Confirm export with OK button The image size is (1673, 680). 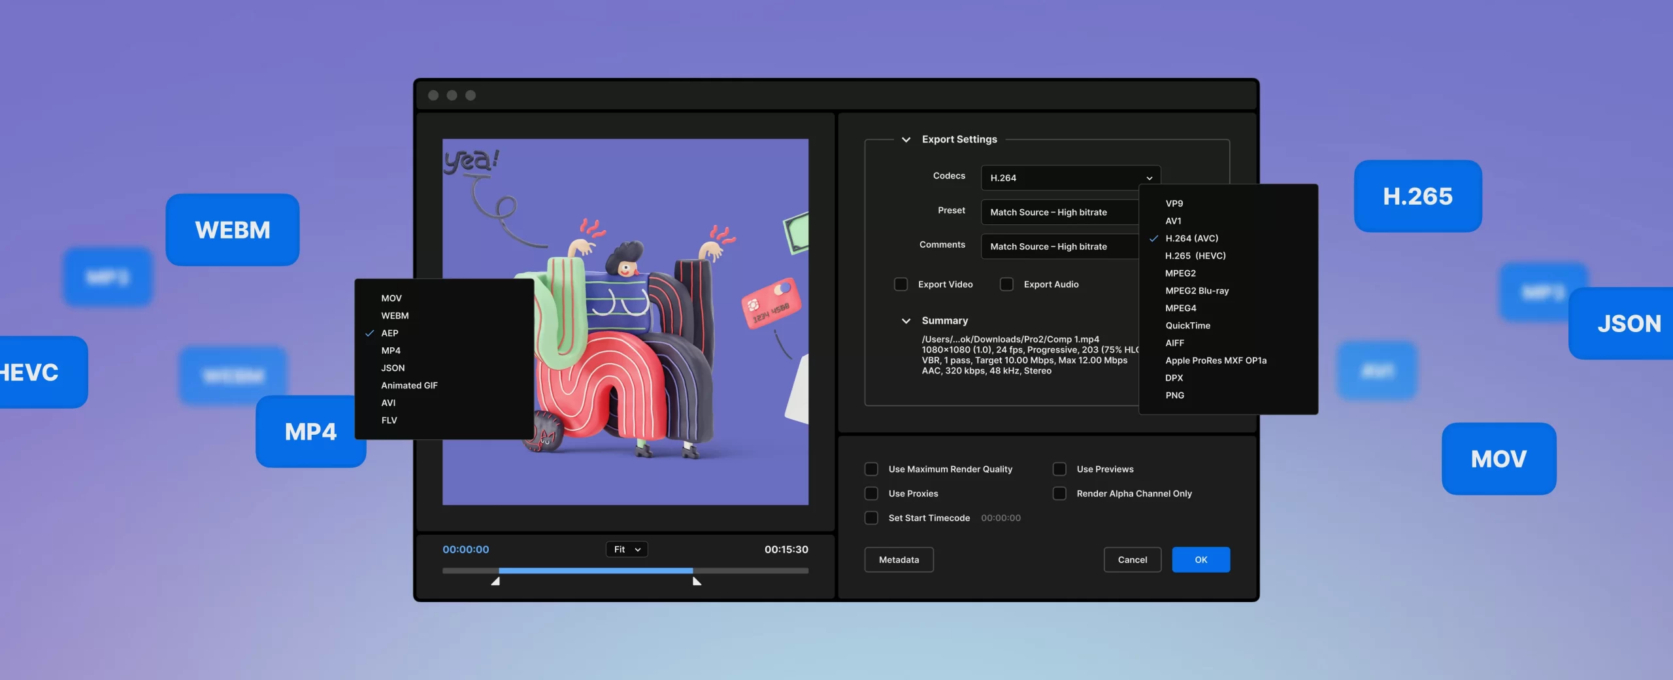[x=1201, y=560]
